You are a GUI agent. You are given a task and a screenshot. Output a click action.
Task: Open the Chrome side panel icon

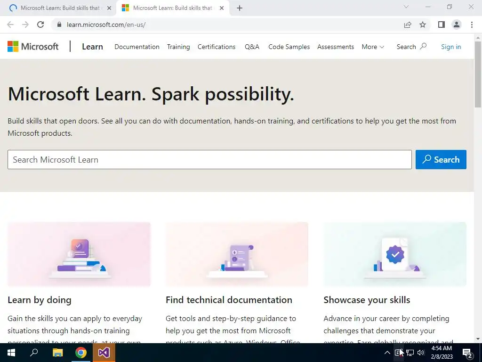coord(442,25)
